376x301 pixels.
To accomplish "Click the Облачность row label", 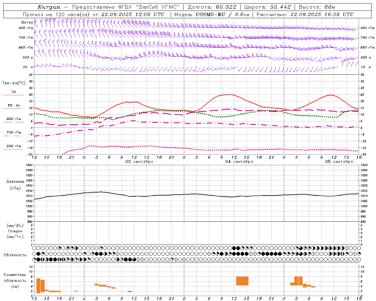I will click(x=15, y=255).
